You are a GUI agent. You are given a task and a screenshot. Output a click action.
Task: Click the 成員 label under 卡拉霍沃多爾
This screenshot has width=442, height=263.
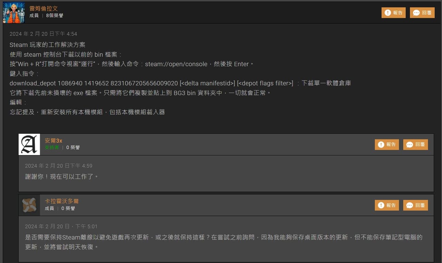49,208
